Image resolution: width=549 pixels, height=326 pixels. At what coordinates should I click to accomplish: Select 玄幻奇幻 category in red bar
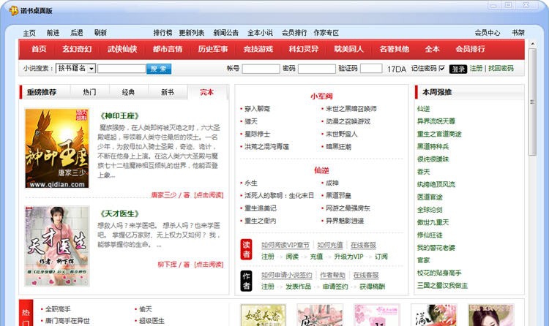click(77, 49)
